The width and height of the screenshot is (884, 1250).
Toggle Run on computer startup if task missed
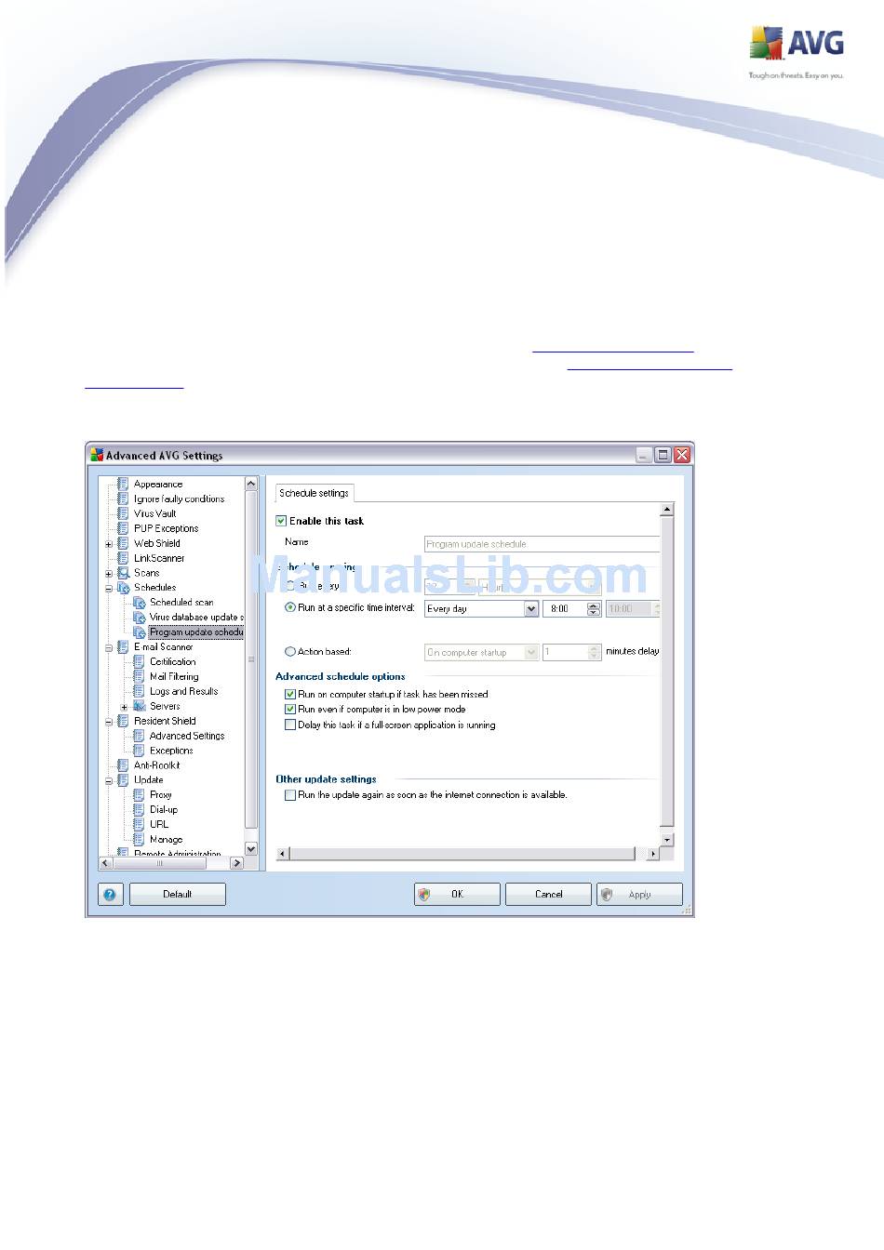click(290, 694)
